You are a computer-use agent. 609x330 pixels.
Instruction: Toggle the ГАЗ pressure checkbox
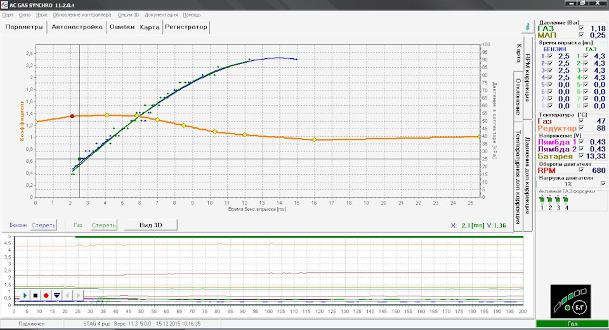(x=581, y=29)
